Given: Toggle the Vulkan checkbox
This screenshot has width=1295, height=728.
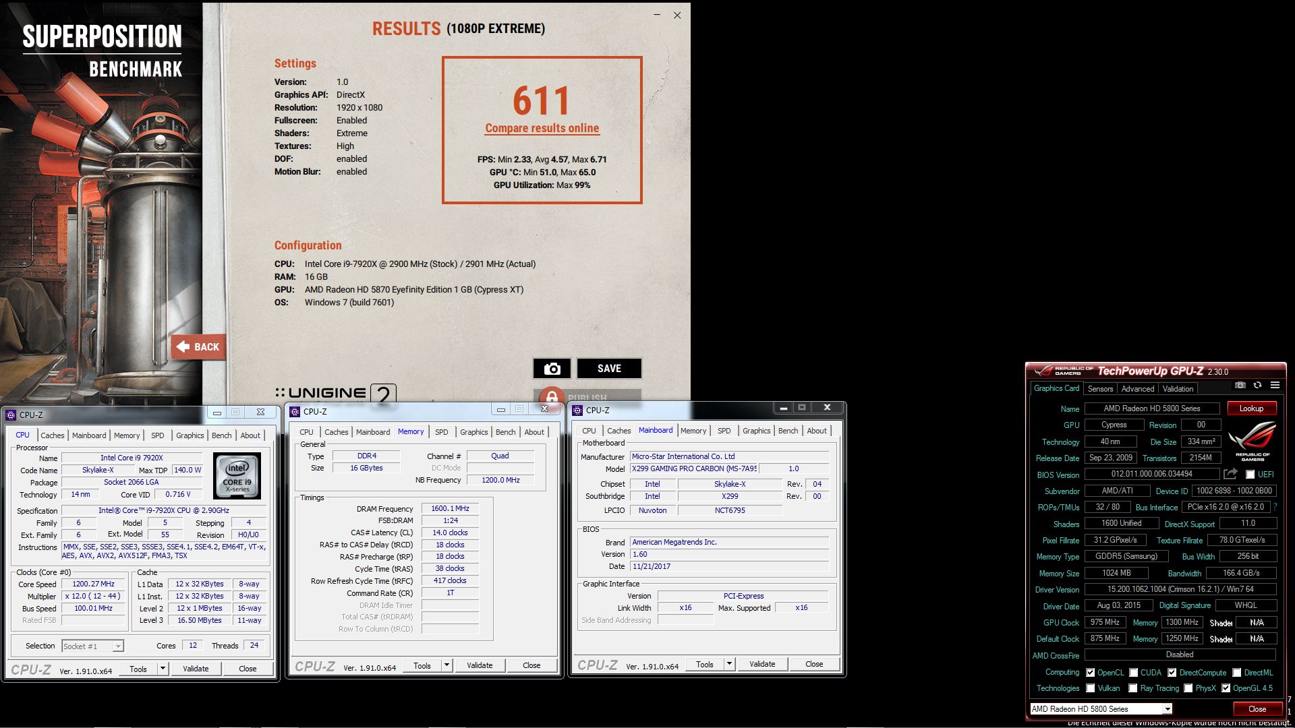Looking at the screenshot, I should pos(1090,688).
